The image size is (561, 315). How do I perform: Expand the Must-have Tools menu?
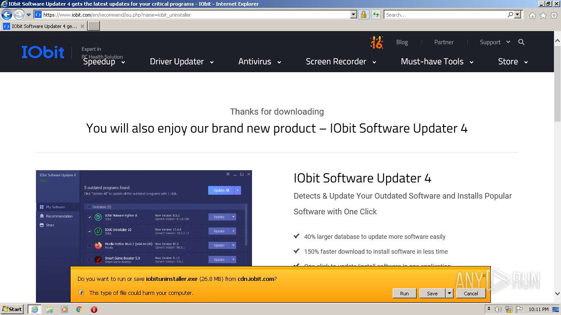tap(437, 62)
